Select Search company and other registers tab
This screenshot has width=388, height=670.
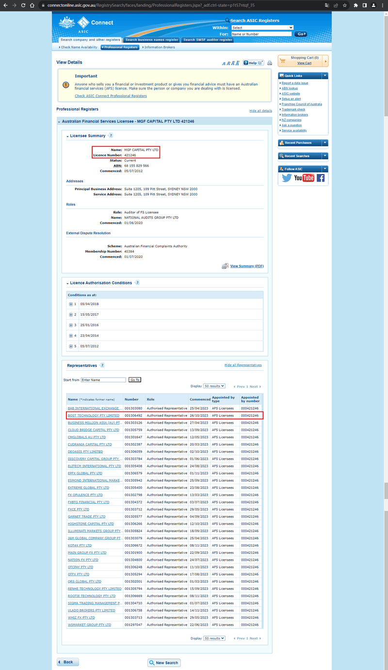(91, 40)
